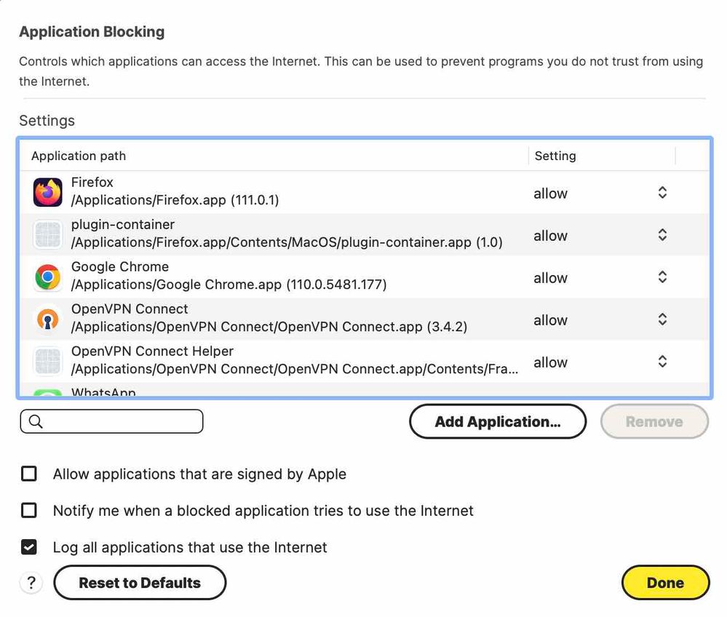Click the Google Chrome icon
The image size is (727, 617).
coord(48,277)
